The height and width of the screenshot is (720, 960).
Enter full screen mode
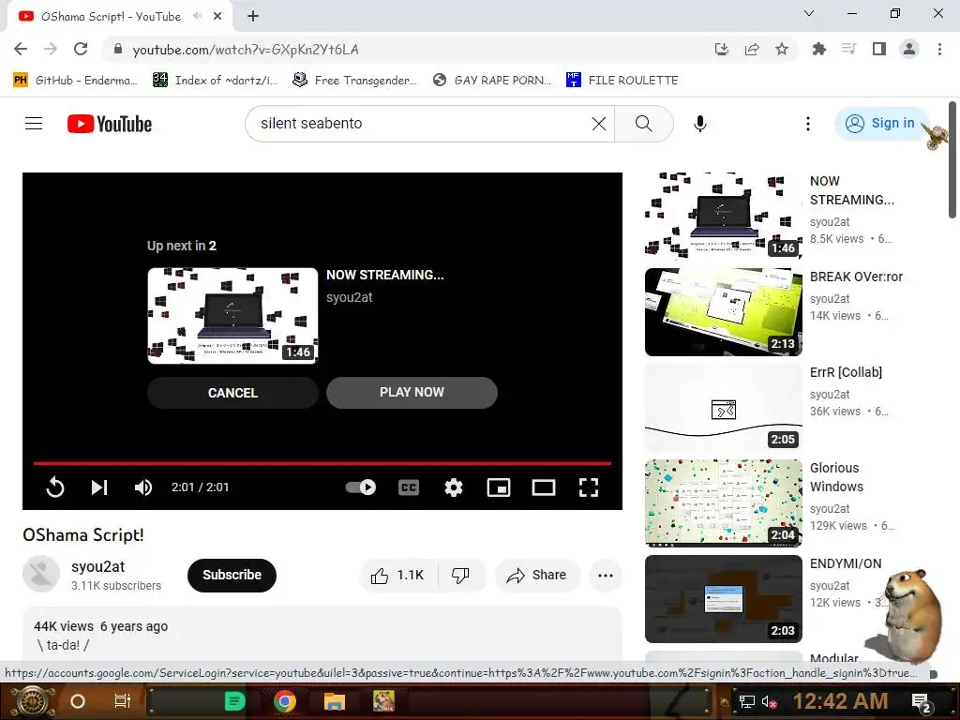coord(589,487)
